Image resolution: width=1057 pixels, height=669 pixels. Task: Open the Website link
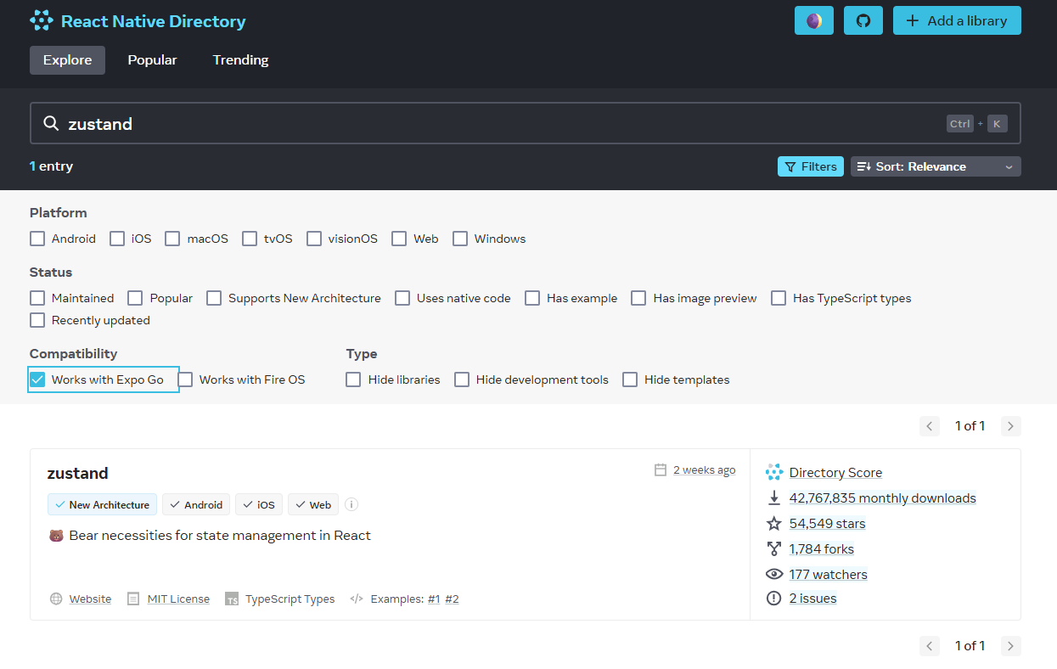coord(90,599)
